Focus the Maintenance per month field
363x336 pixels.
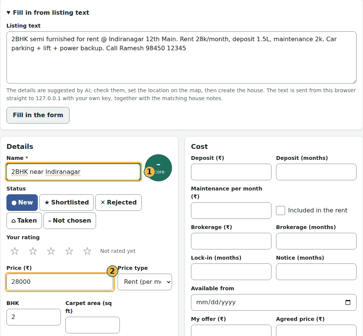[231, 211]
